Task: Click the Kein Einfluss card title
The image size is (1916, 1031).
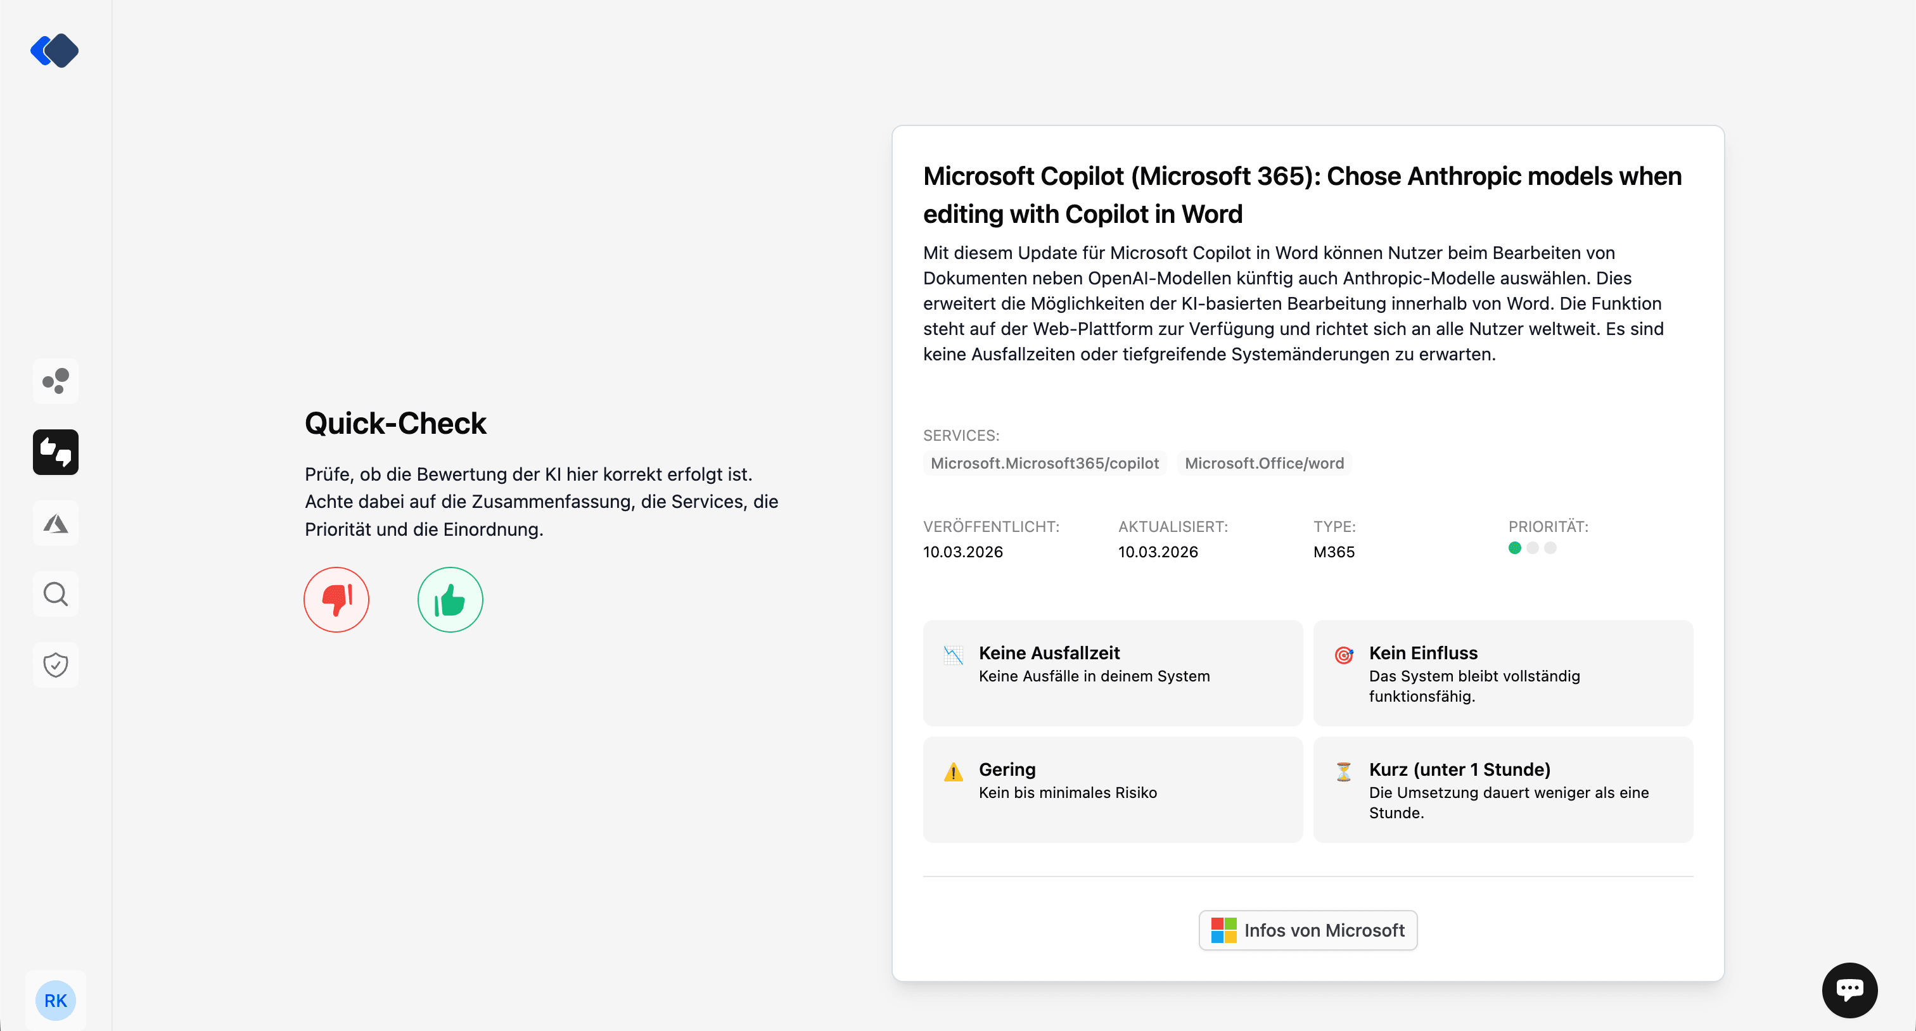Action: point(1423,653)
